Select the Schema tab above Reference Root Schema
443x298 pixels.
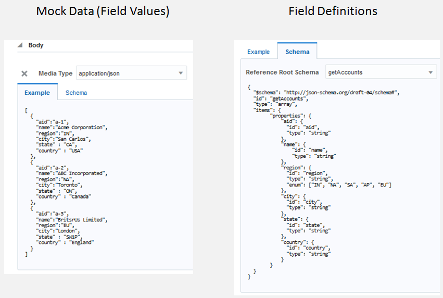click(x=297, y=52)
